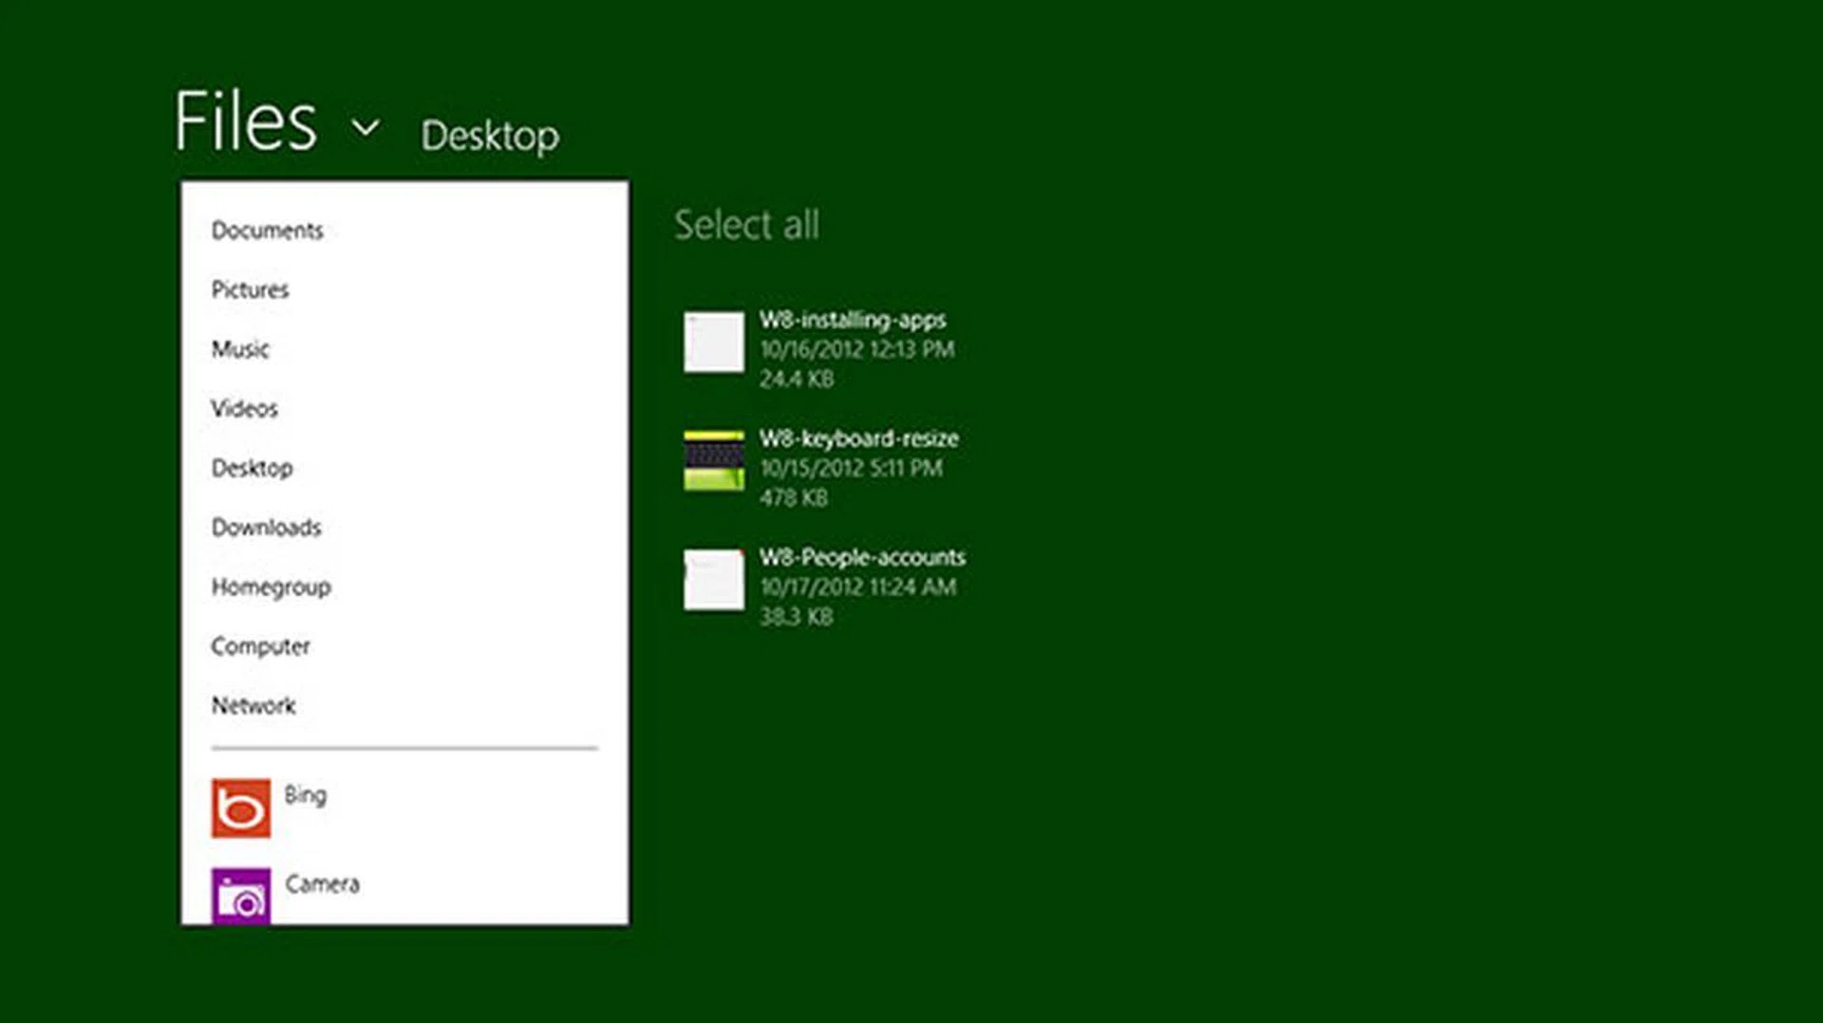Screen dimensions: 1823x1023
Task: Select Computer in the location menu
Action: (x=260, y=646)
